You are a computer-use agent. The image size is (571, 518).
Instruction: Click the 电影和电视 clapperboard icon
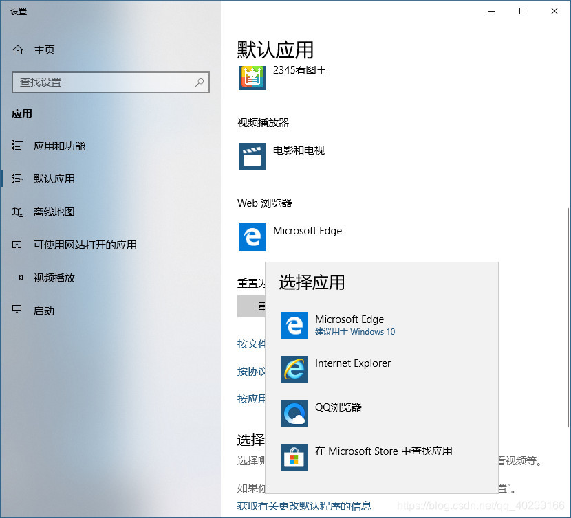pyautogui.click(x=252, y=157)
